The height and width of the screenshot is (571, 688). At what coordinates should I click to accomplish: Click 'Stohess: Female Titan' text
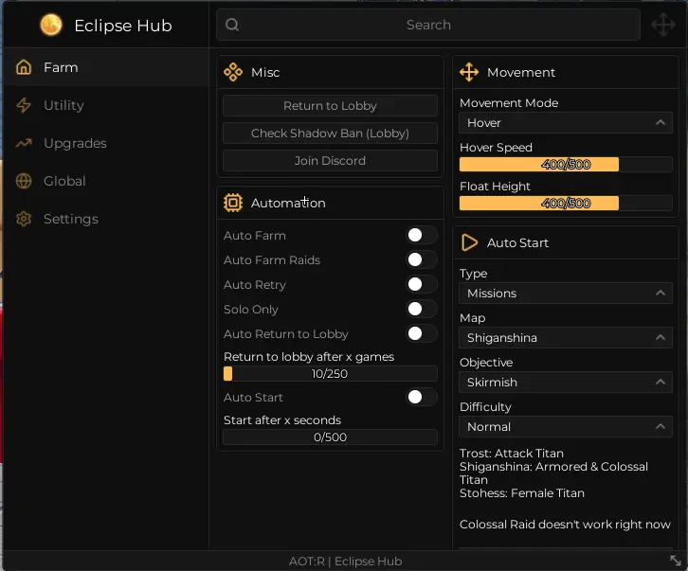pos(522,493)
